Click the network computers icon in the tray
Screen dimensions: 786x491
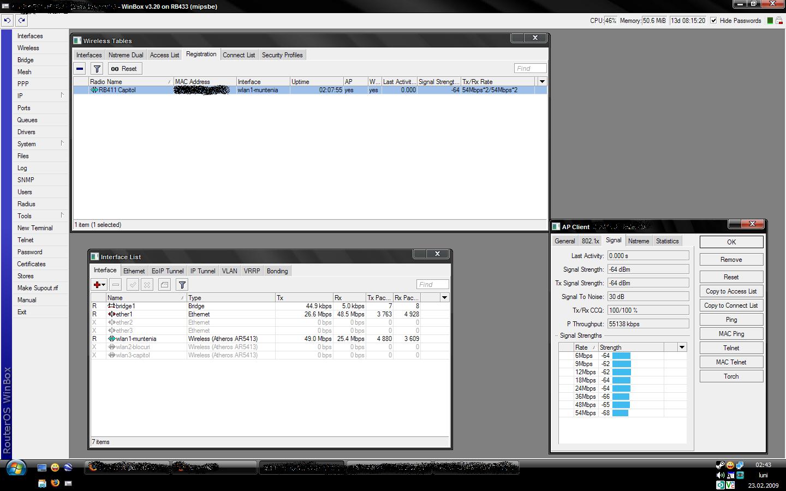pos(740,465)
